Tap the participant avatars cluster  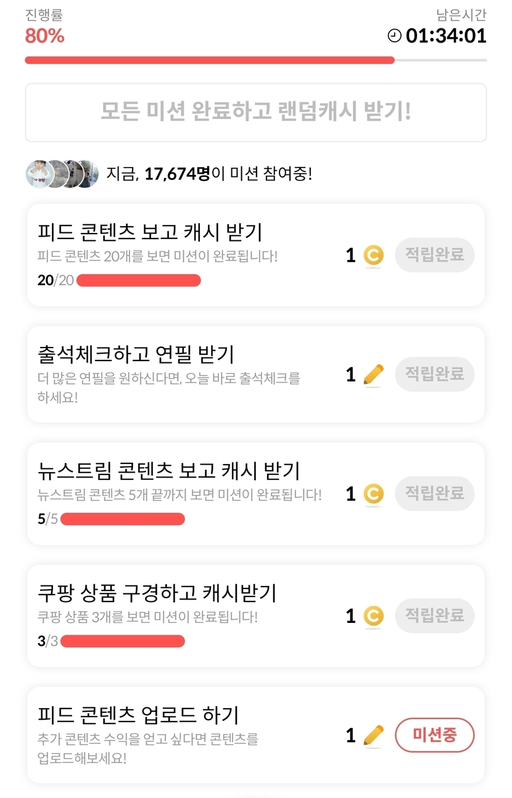pyautogui.click(x=62, y=174)
